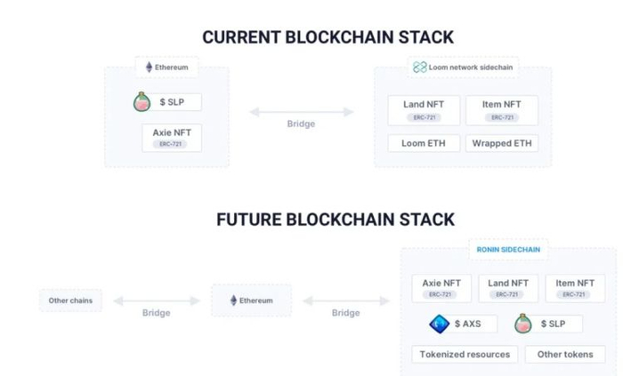Click the Loom network sidechain logo
This screenshot has height=376, width=623.
tap(420, 68)
